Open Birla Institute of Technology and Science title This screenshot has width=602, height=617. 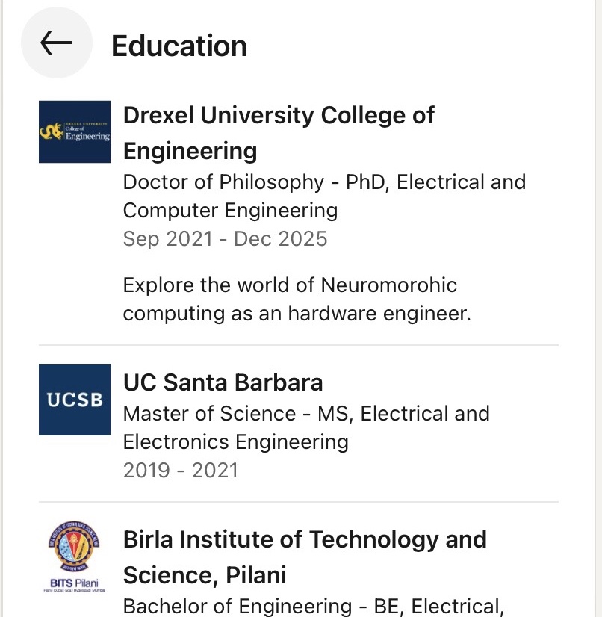click(304, 539)
